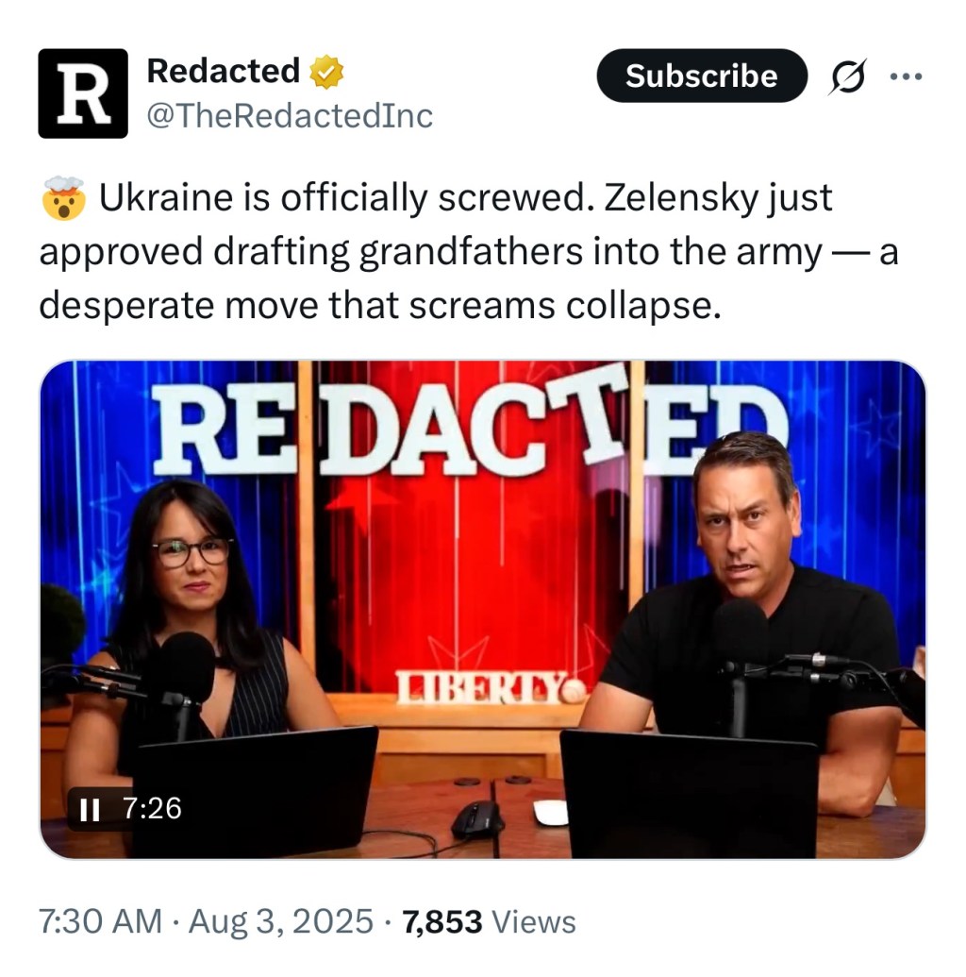Open Grok via the slashed-circle icon
The image size is (966, 977).
847,77
